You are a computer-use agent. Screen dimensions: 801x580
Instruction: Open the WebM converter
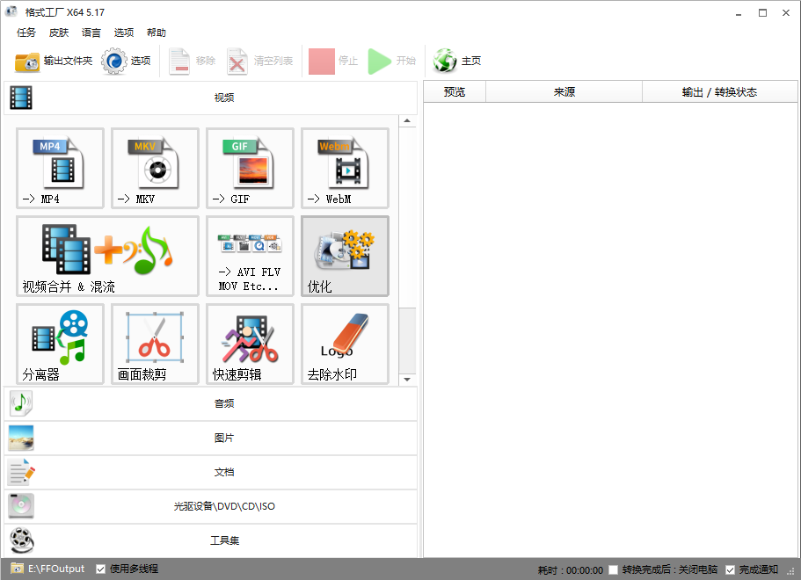click(345, 168)
